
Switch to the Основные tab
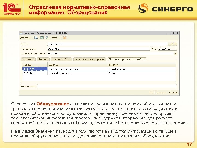[28, 59]
